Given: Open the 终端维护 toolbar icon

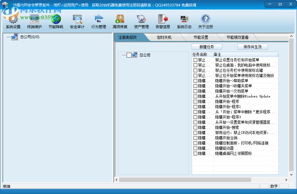Looking at the screenshot, I should coord(34,19).
